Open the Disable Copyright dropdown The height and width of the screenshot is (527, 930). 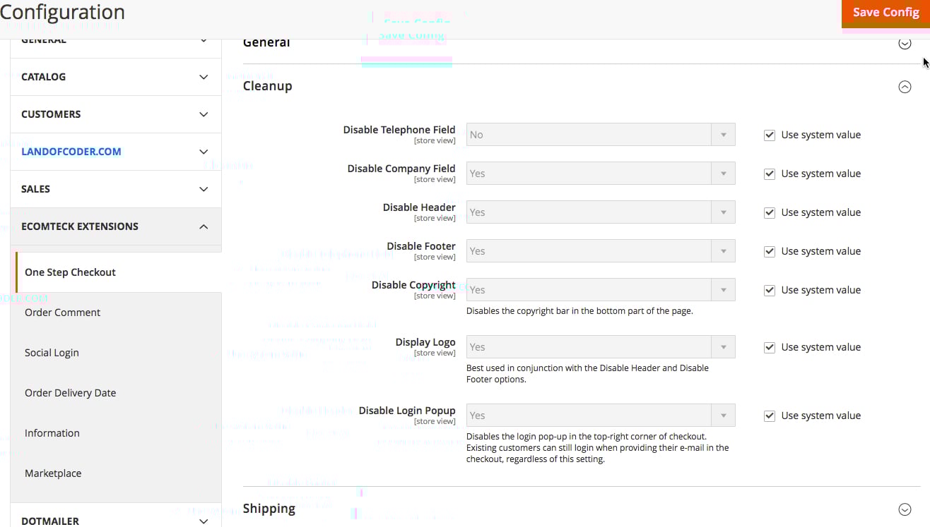[x=601, y=290]
